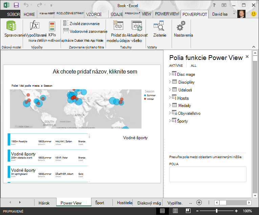Save the workbook with the floppy icon
Screen dimensions: 259x215
point(16,5)
